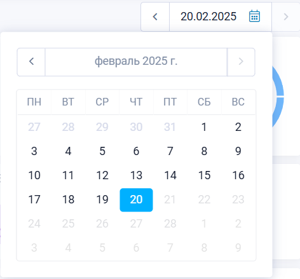Go to next day with top right arrow
Screen dimensions: 300x279
click(x=286, y=17)
